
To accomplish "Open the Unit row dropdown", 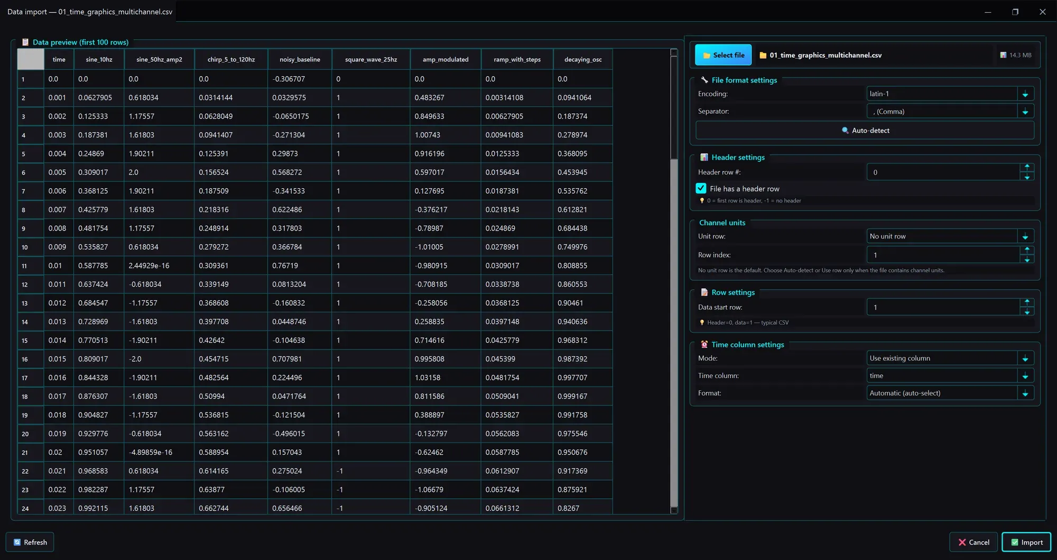I will 950,236.
